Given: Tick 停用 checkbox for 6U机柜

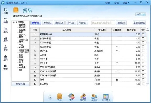Looking at the screenshot, I should 143,55.
